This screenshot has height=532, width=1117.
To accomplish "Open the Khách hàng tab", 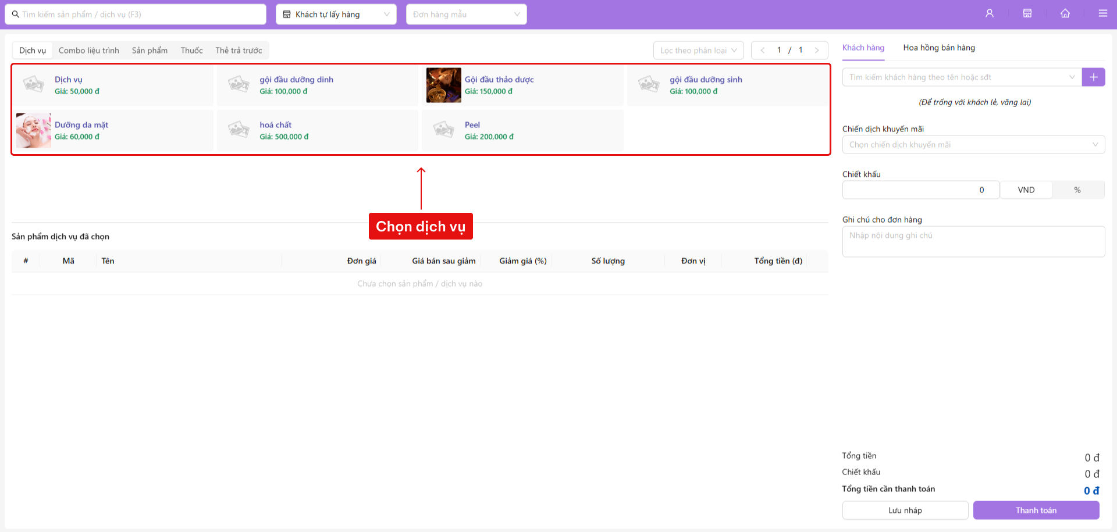I will click(x=863, y=48).
